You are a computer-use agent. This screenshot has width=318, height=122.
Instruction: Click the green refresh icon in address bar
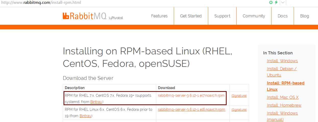(x=271, y=3)
